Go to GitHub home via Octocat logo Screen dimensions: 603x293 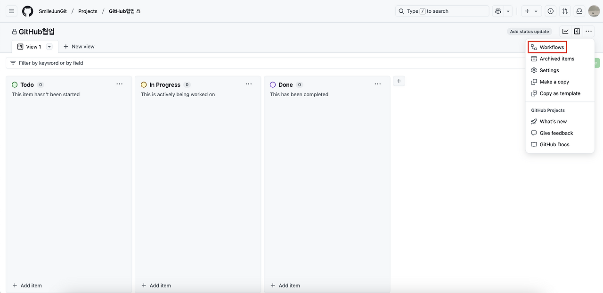click(28, 11)
